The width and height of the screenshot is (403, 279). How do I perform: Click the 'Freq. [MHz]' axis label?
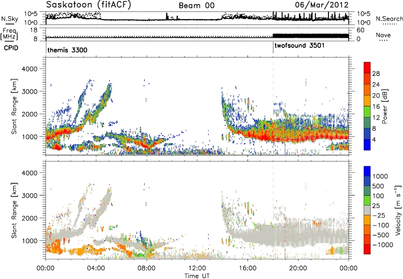tap(9, 34)
